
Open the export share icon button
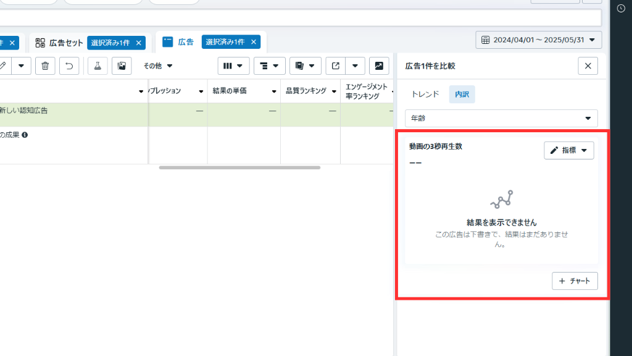coord(336,66)
